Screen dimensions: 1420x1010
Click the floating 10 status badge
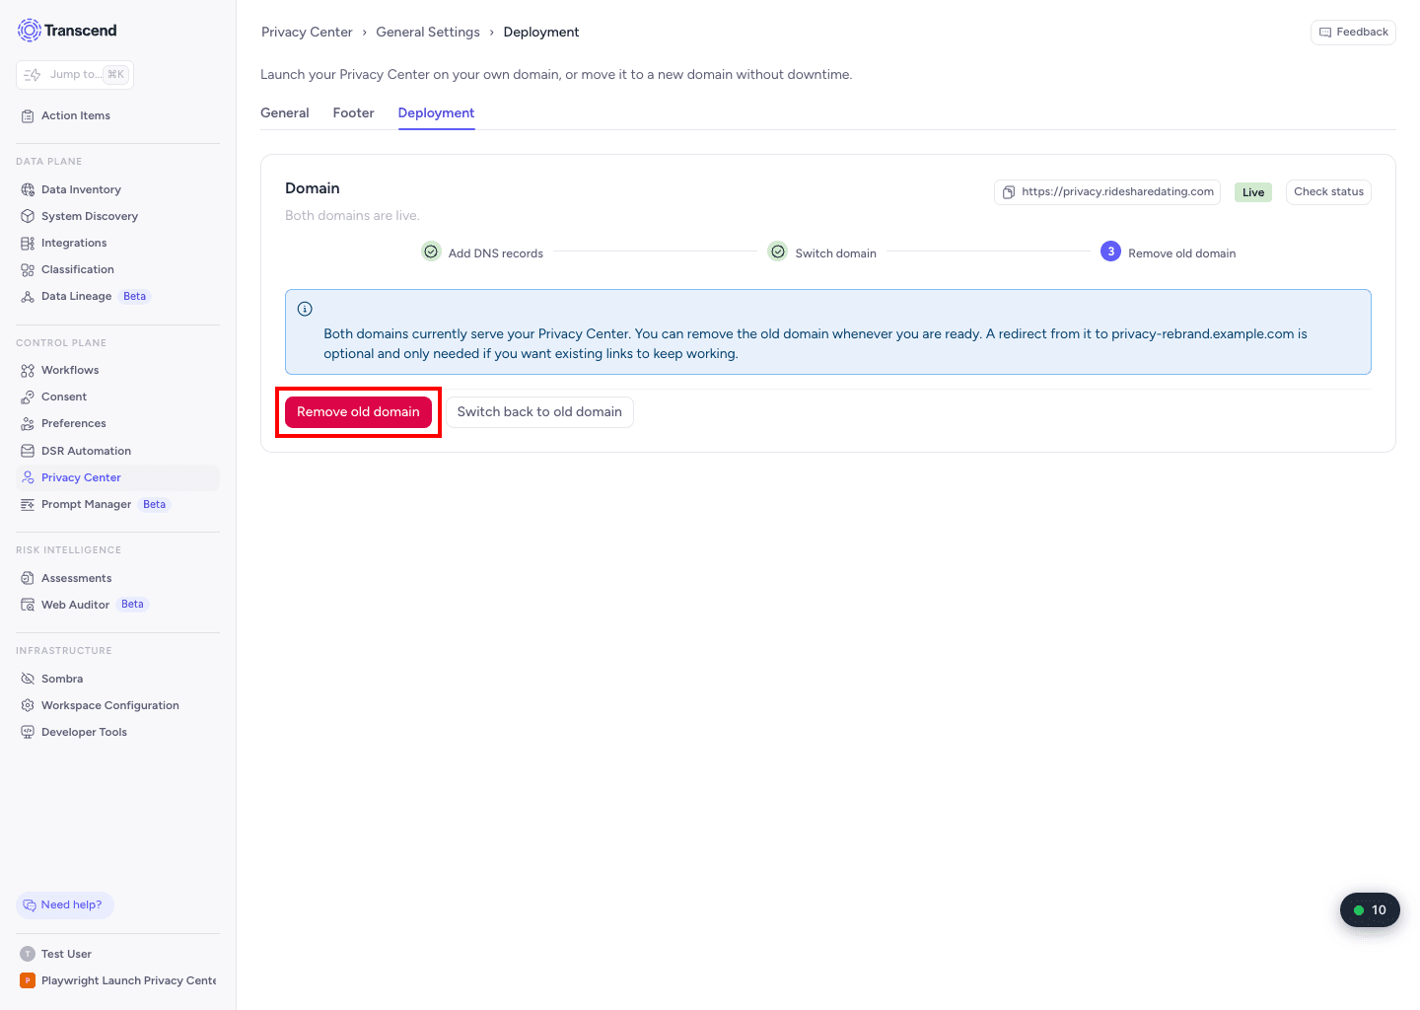[x=1370, y=910]
